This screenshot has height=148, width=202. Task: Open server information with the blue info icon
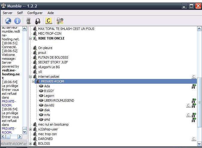pyautogui.click(x=17, y=21)
